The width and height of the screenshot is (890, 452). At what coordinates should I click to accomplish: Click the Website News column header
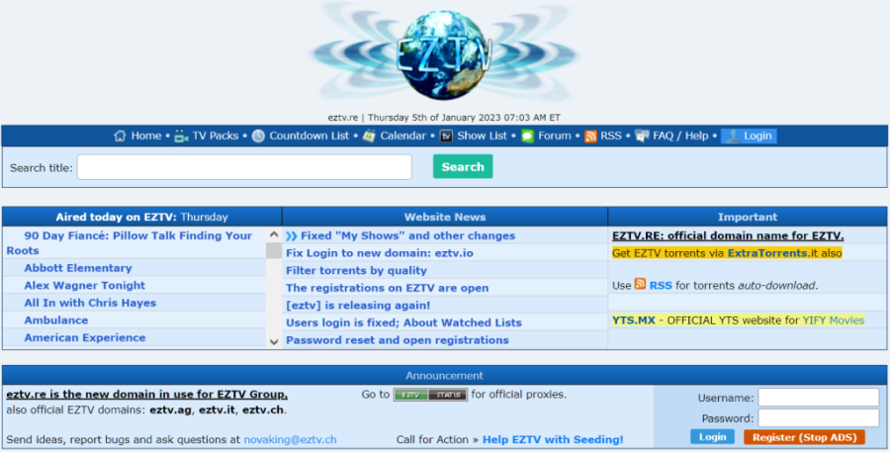tap(445, 217)
